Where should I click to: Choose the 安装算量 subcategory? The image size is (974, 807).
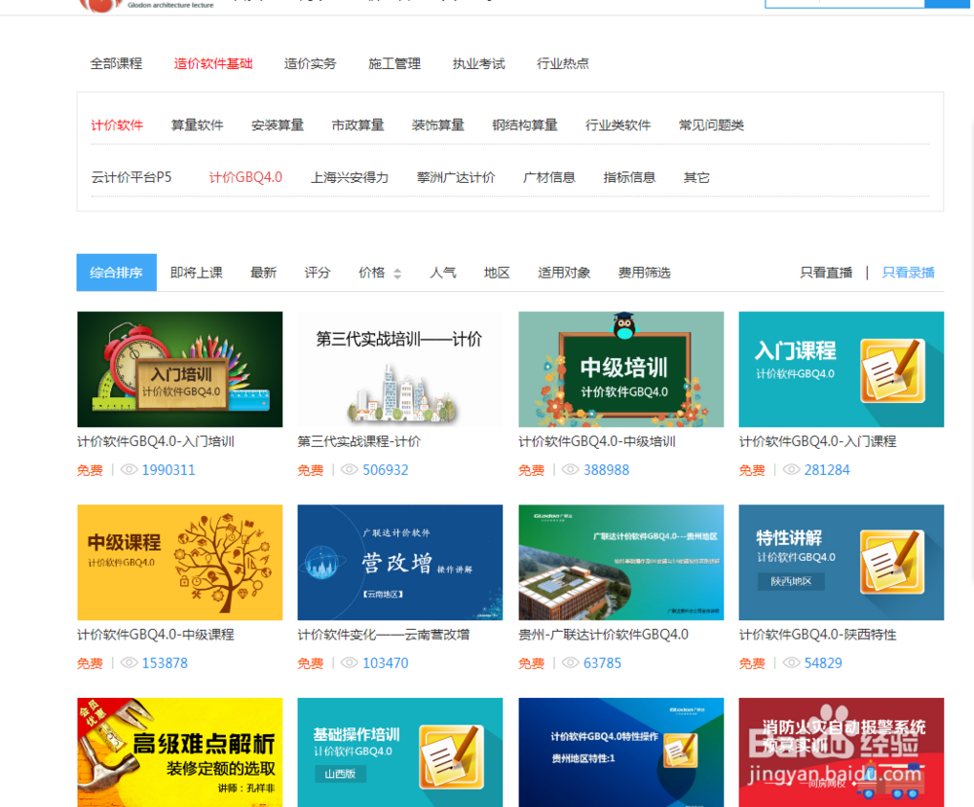coord(277,125)
